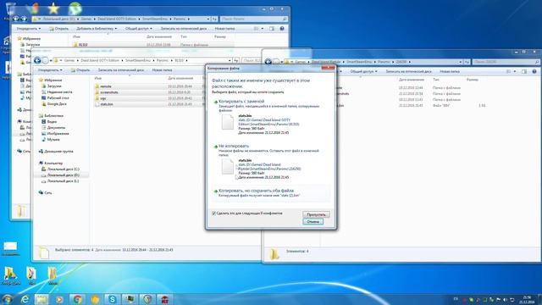Go back in the BLSSI Explorer window

point(37,60)
